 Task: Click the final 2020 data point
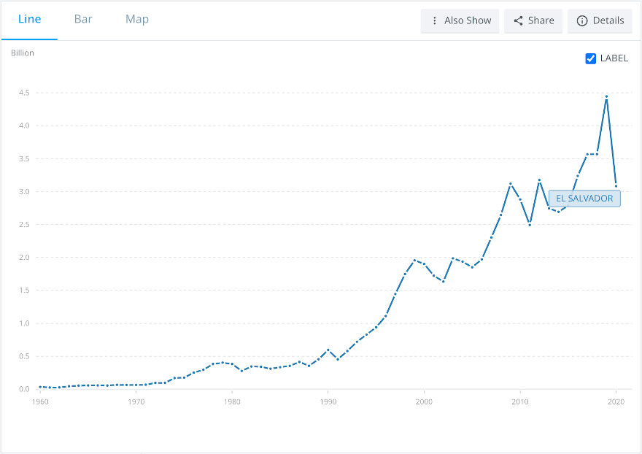(616, 185)
